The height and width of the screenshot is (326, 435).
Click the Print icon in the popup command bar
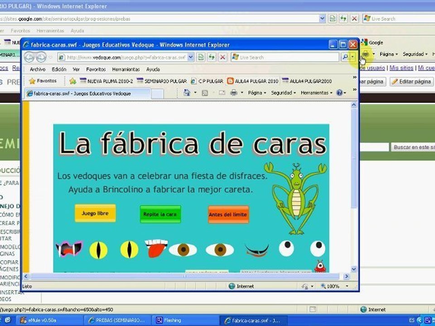coord(234,93)
